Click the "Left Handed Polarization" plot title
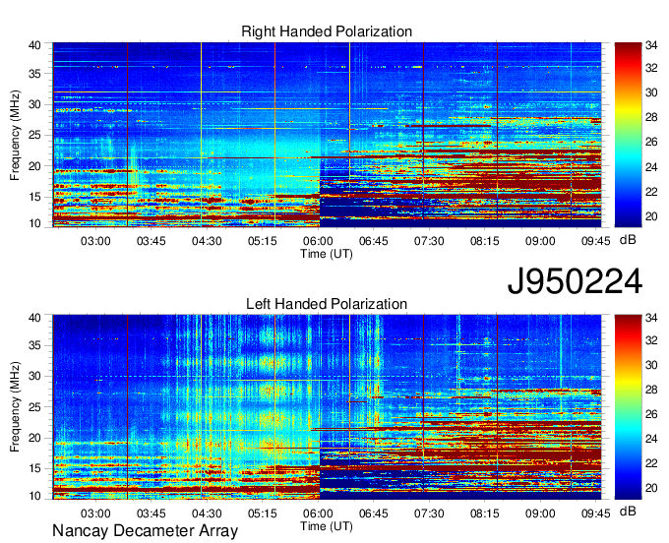The width and height of the screenshot is (669, 543). pos(327,304)
